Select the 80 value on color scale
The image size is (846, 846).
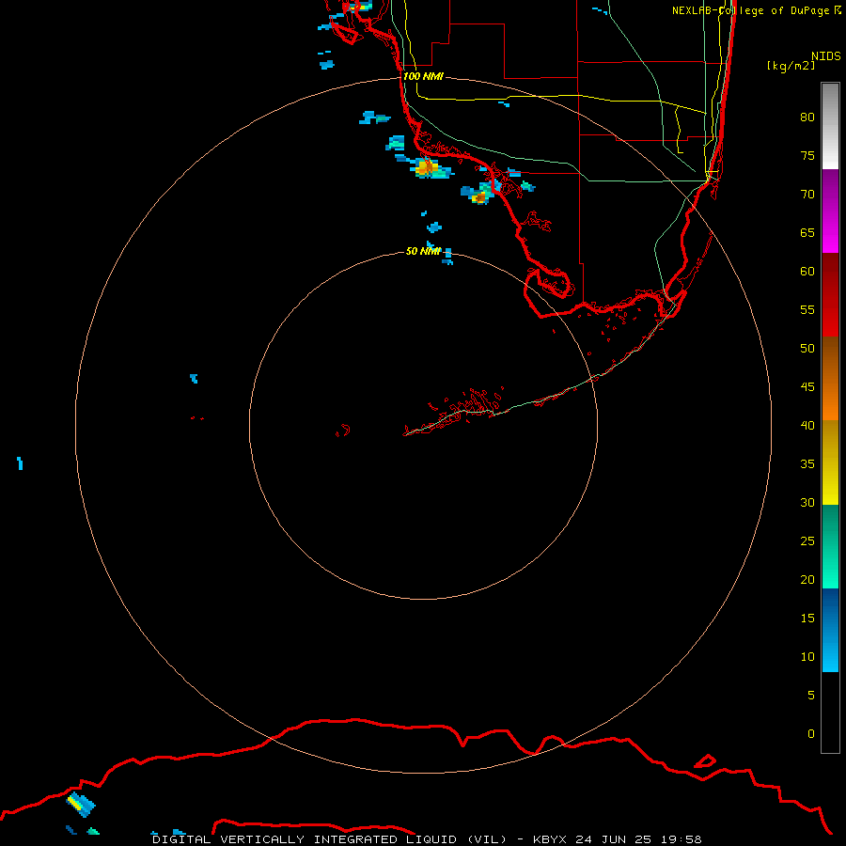tap(807, 117)
